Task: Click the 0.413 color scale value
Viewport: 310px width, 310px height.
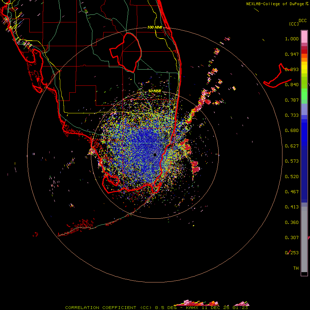Action: pos(292,207)
